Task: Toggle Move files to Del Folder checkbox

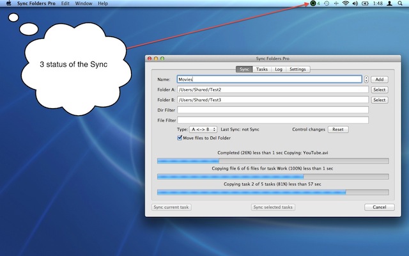Action: click(x=180, y=138)
